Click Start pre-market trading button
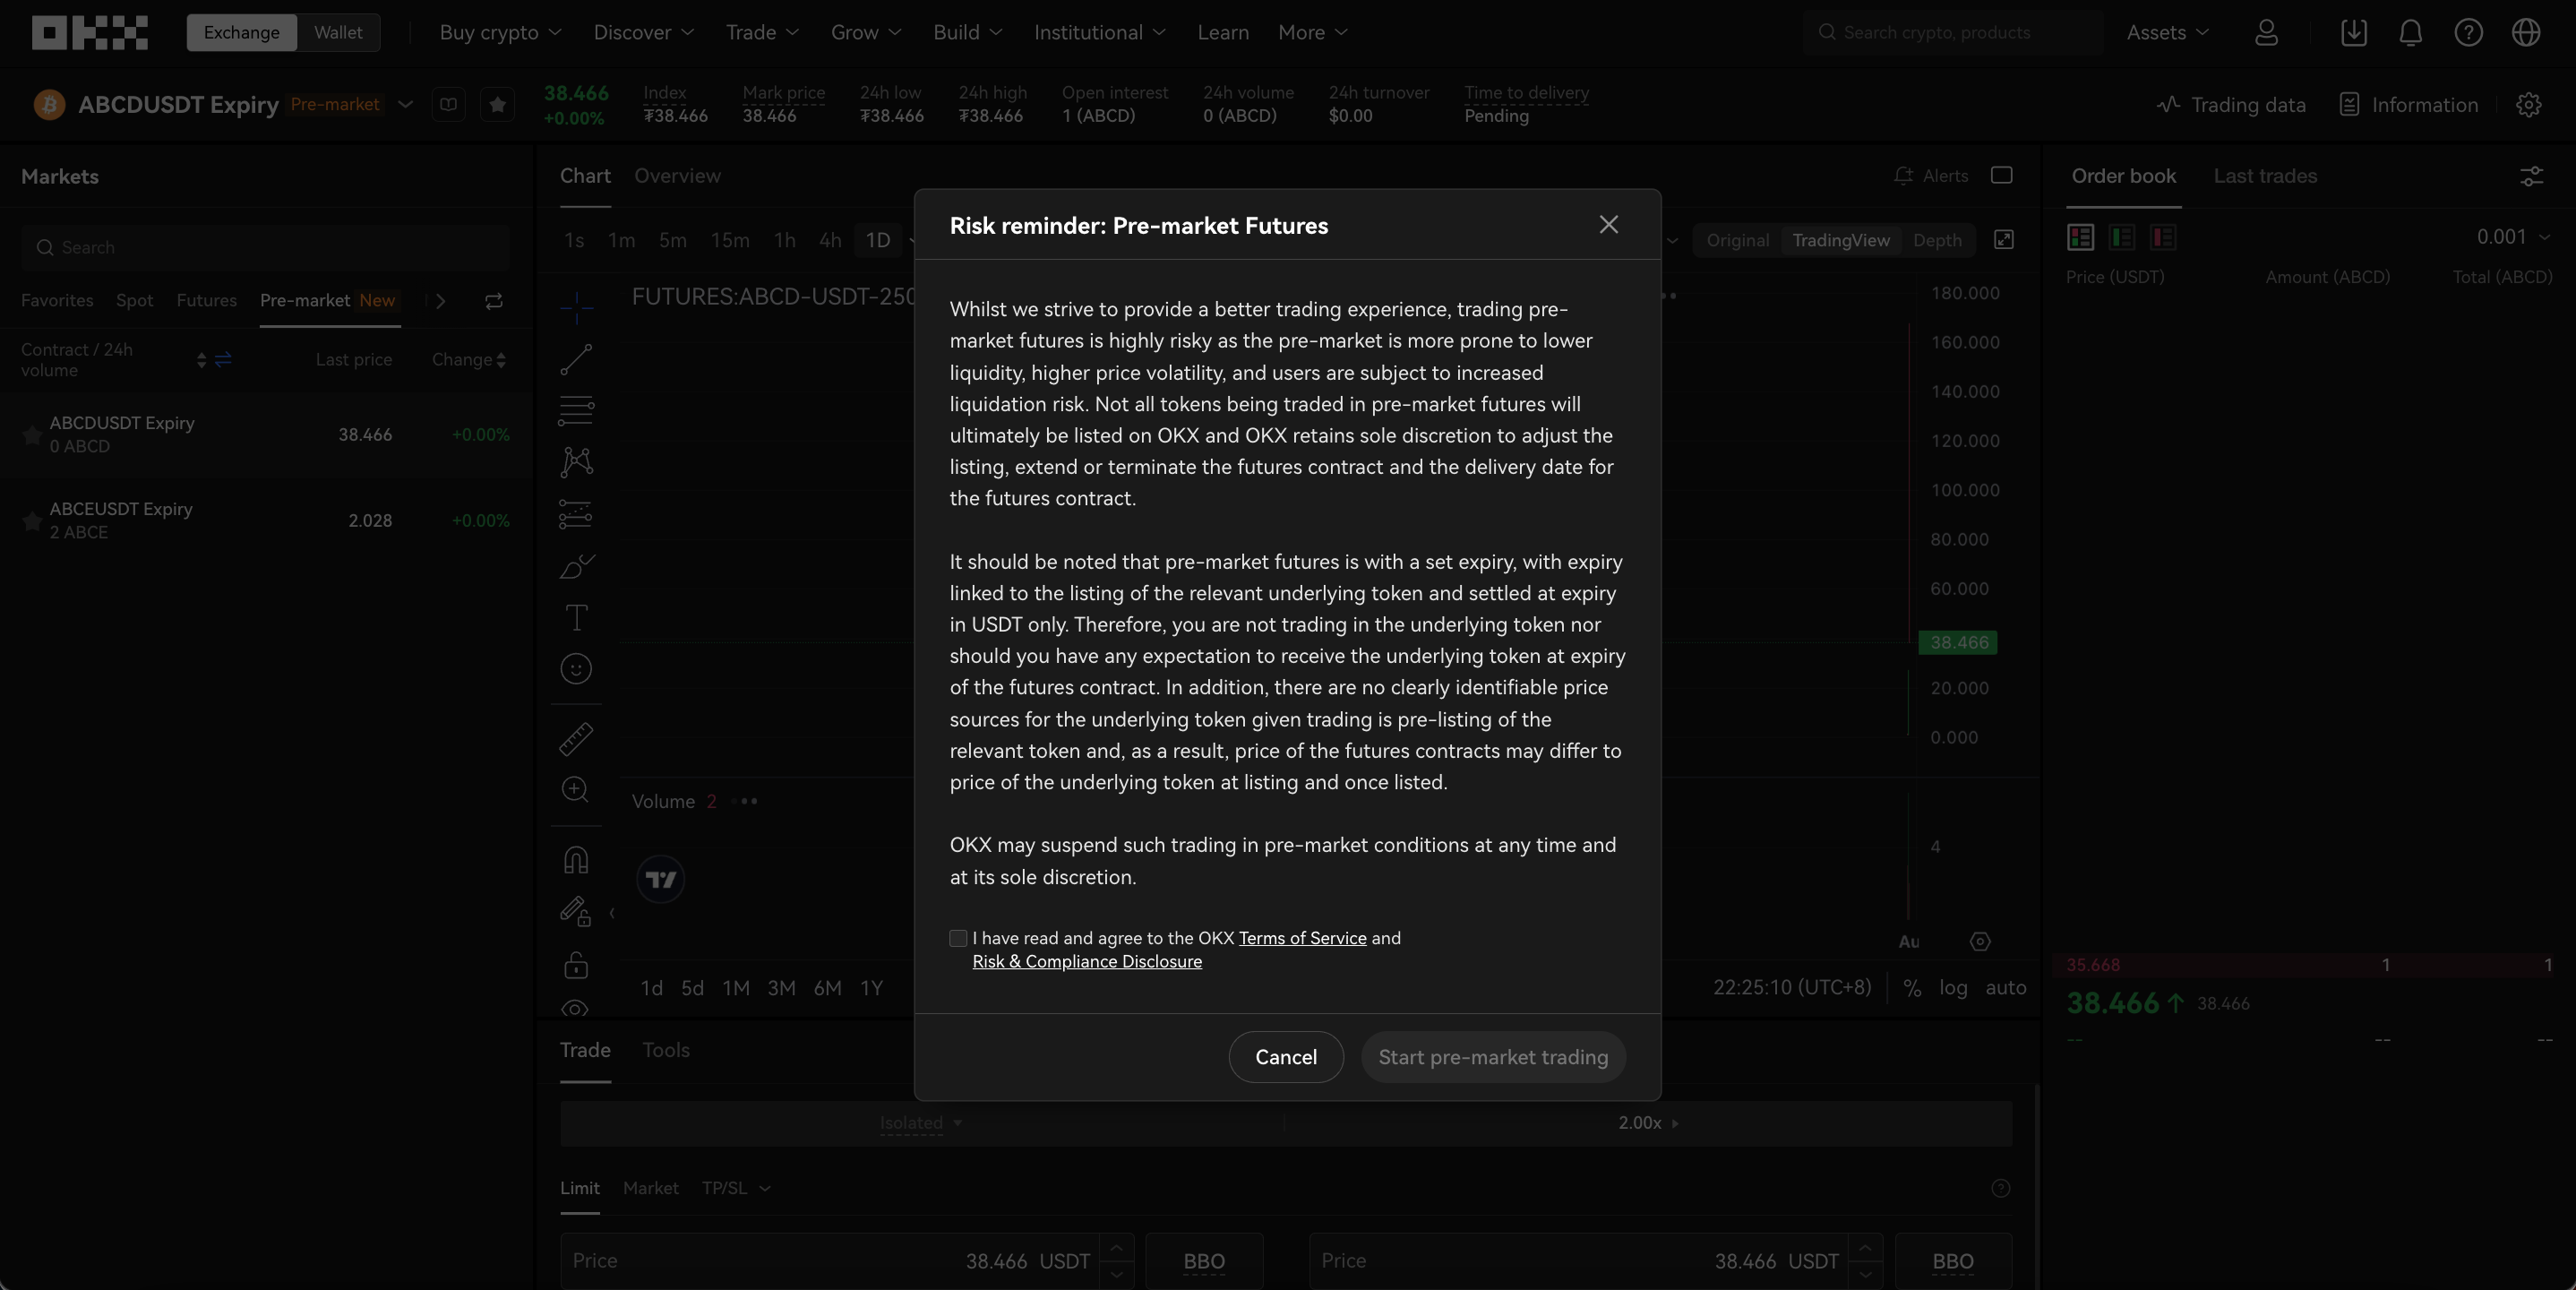Image resolution: width=2576 pixels, height=1290 pixels. [x=1493, y=1057]
